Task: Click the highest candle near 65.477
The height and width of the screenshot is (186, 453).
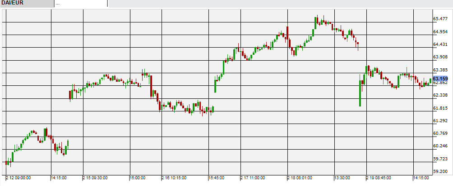Action: tap(318, 21)
